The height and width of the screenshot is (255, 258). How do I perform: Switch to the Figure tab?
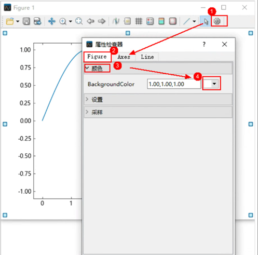[x=97, y=57]
